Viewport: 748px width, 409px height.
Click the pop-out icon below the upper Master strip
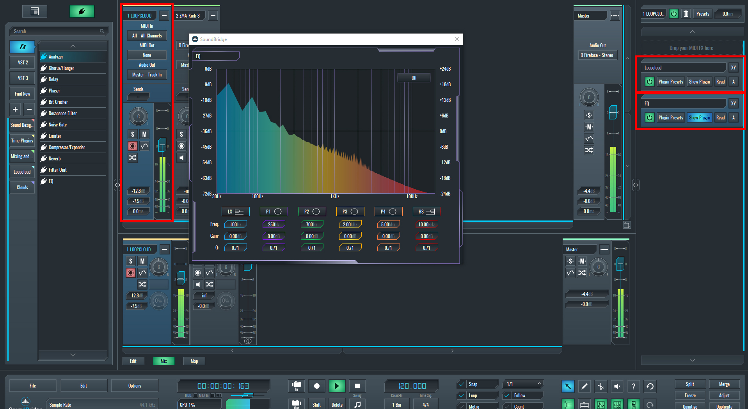coord(627,225)
